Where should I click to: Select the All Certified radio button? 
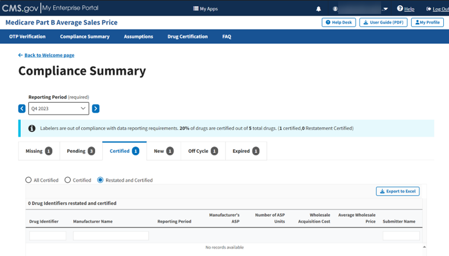click(28, 180)
